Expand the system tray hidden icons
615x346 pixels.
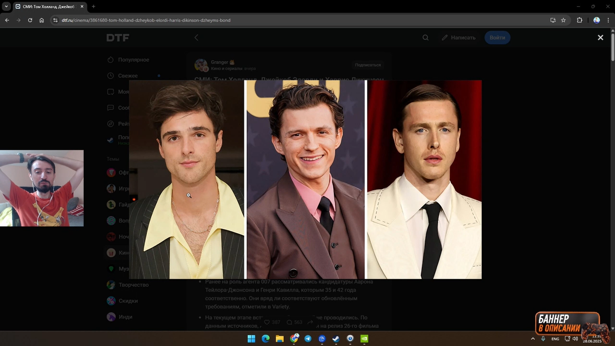pyautogui.click(x=533, y=339)
